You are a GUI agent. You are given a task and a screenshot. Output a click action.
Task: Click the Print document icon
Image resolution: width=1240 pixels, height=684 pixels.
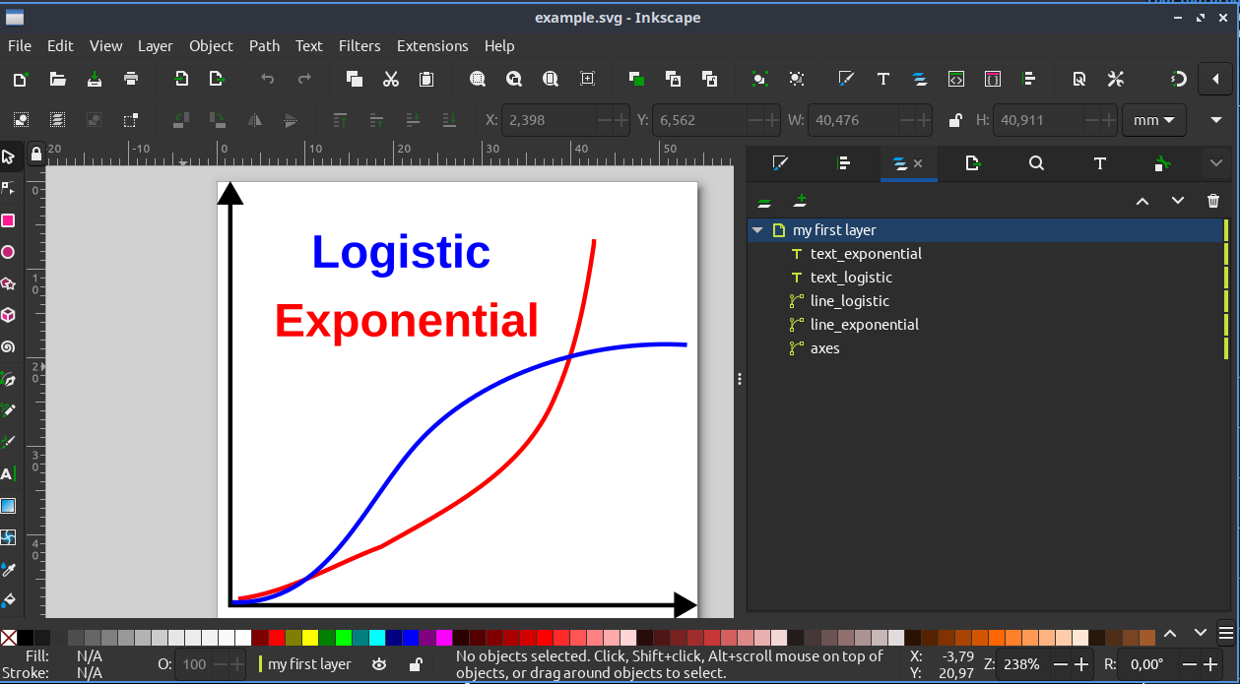[x=131, y=79]
